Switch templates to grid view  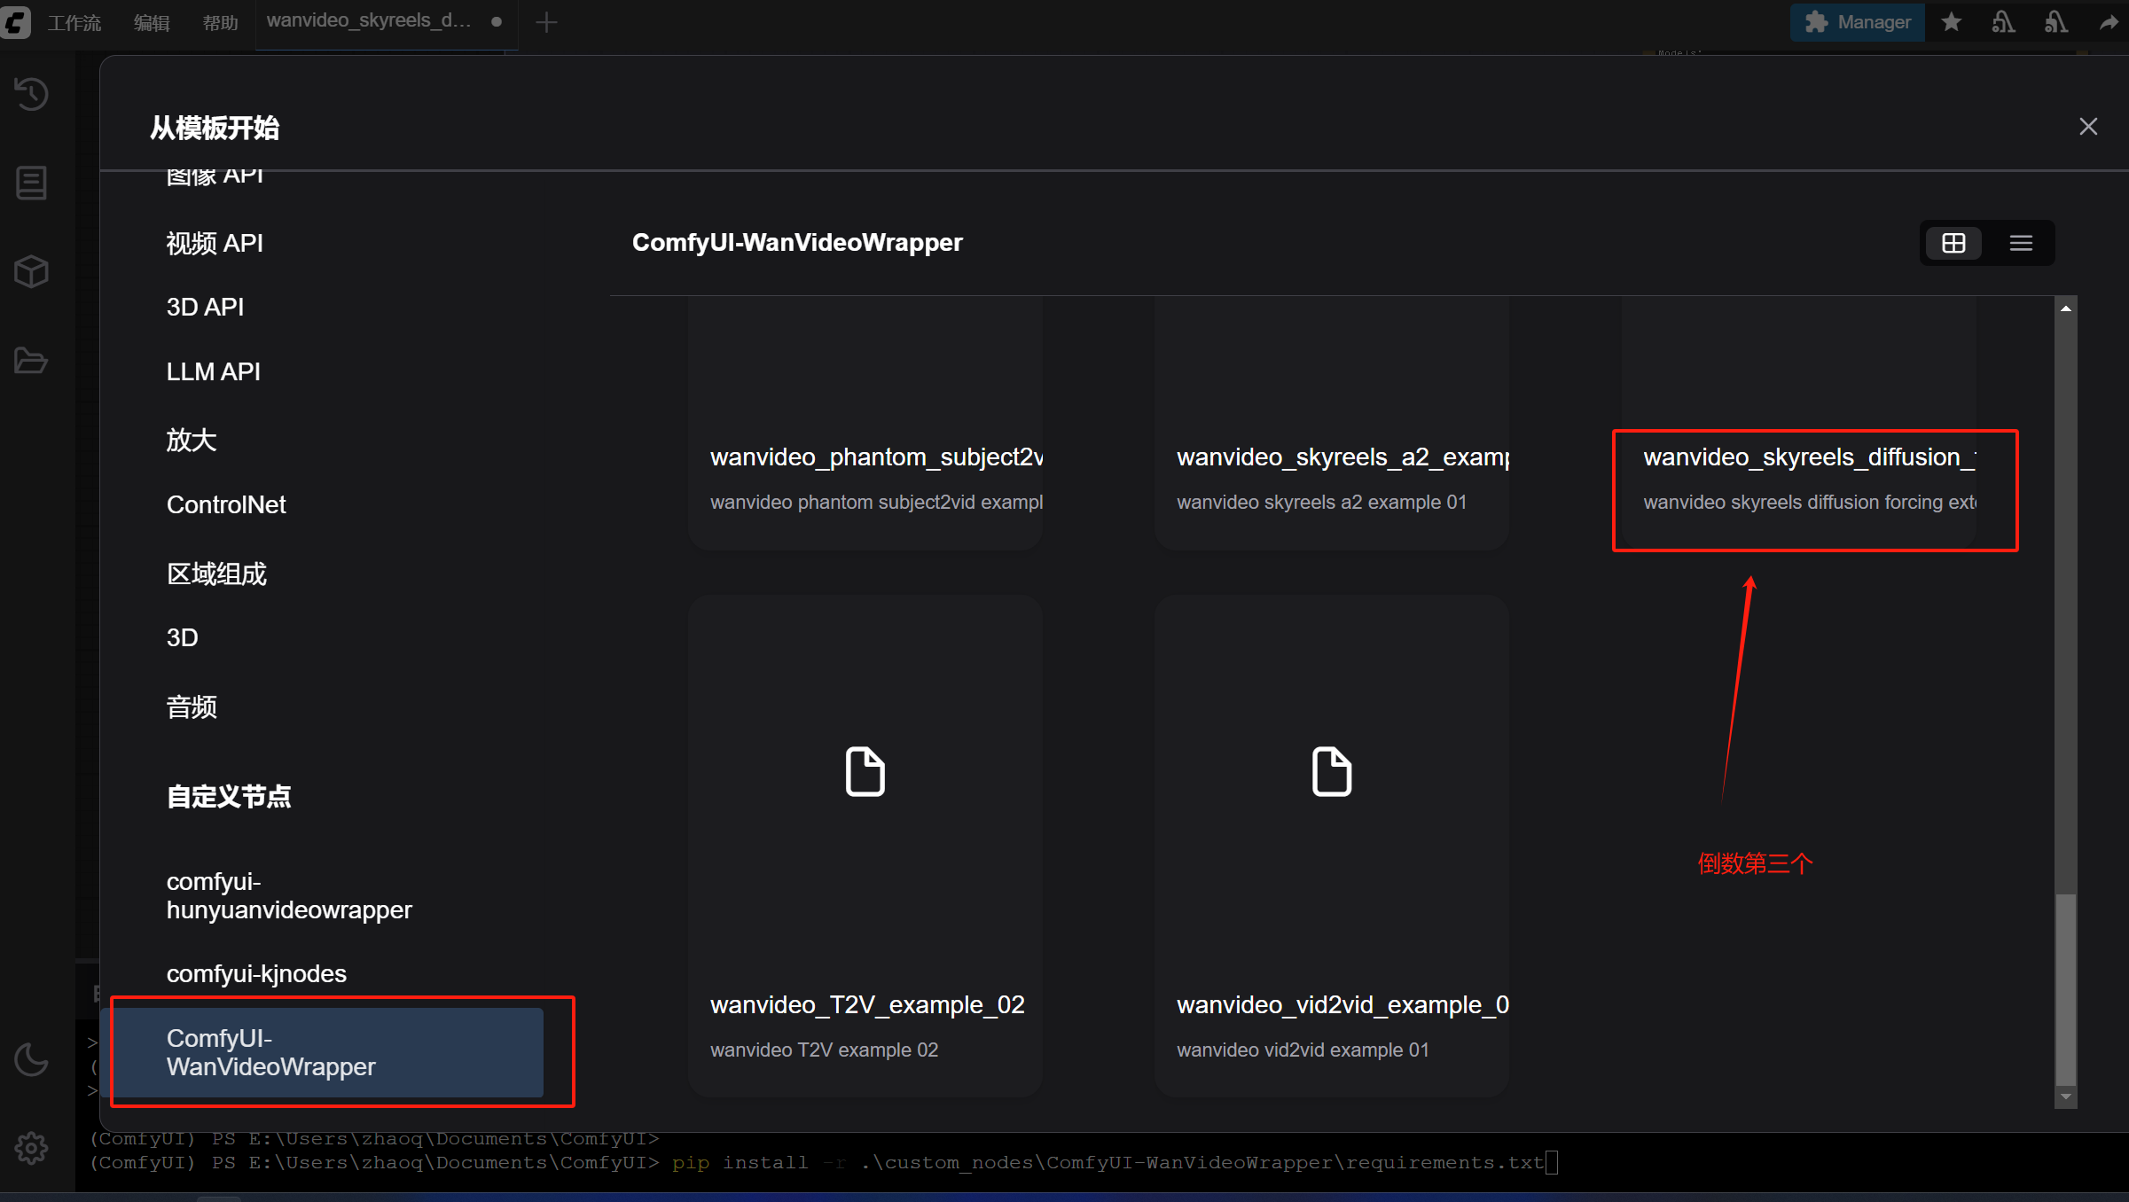(x=1953, y=243)
